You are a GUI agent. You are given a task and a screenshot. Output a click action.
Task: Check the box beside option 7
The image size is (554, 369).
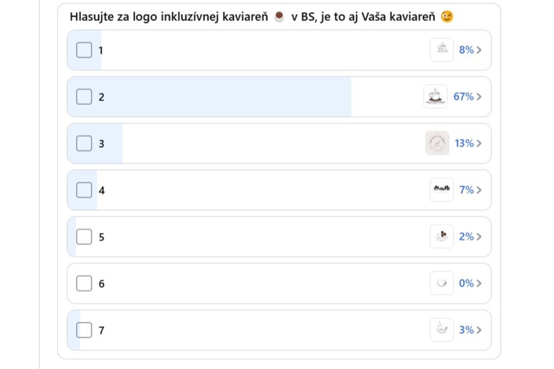coord(84,330)
